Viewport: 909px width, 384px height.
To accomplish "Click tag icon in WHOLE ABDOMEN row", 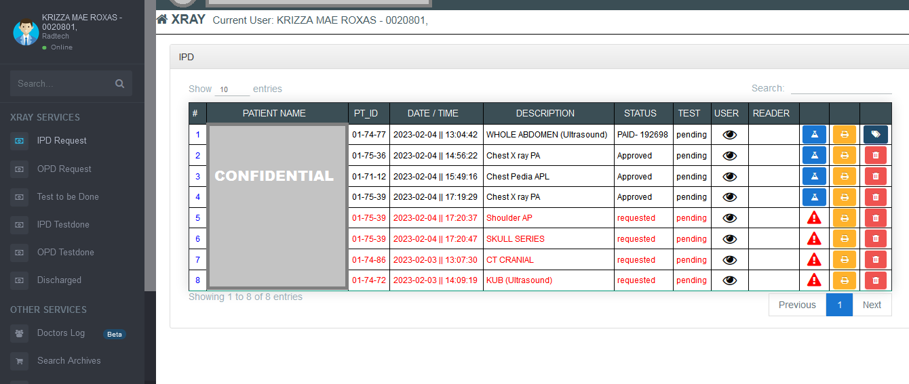I will click(876, 134).
